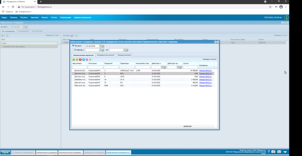Image resolution: width=302 pixels, height=156 pixels.
Task: Open calendar picker for 'по' date field
Action: click(x=125, y=50)
